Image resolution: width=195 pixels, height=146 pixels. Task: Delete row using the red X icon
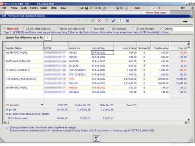(x=99, y=21)
